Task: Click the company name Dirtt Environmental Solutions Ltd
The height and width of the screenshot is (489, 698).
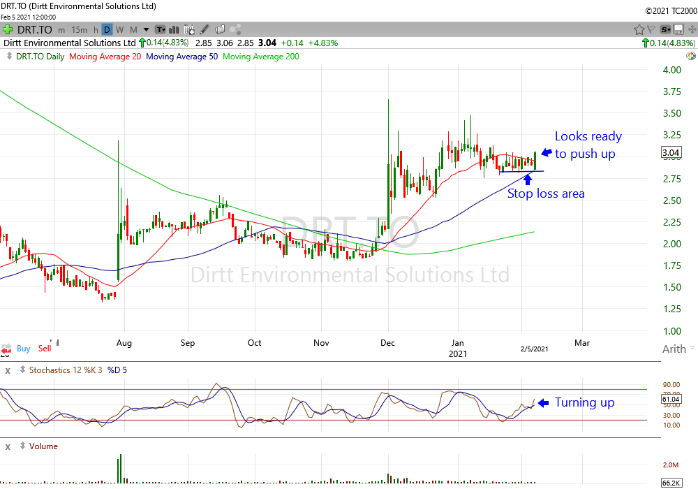Action: pos(69,43)
